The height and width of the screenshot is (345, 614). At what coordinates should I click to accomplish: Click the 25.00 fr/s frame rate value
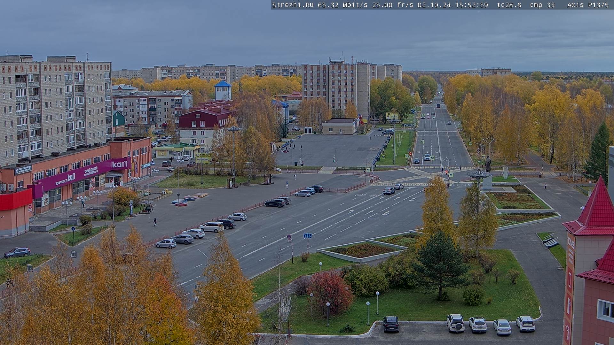[x=393, y=5]
